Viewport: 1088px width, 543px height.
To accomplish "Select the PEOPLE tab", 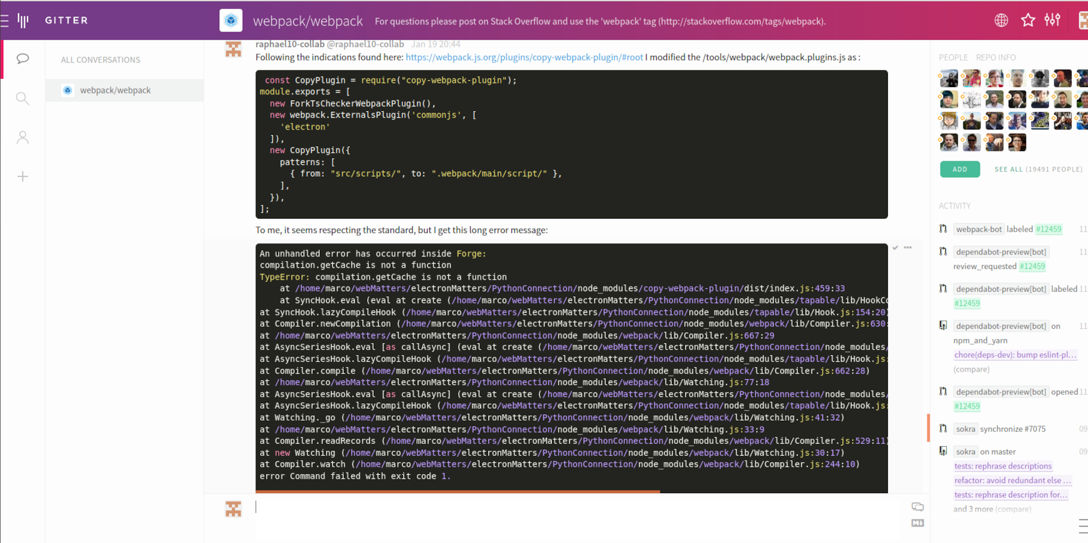I will (x=953, y=57).
